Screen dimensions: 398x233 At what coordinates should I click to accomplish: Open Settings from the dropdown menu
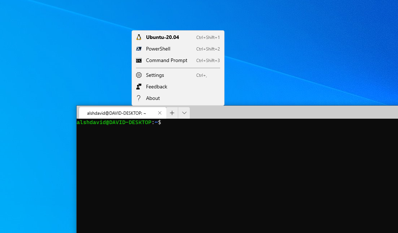178,75
